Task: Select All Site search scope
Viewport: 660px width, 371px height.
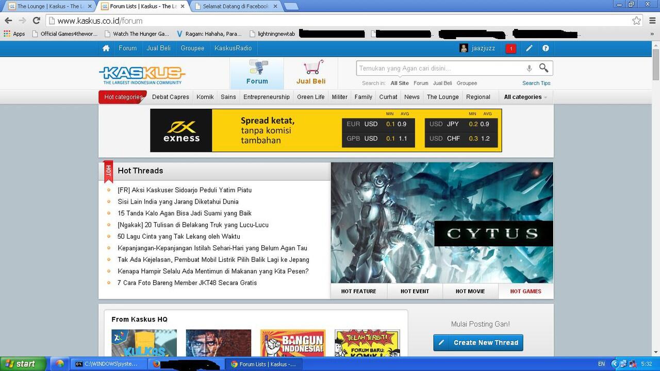Action: [x=399, y=83]
